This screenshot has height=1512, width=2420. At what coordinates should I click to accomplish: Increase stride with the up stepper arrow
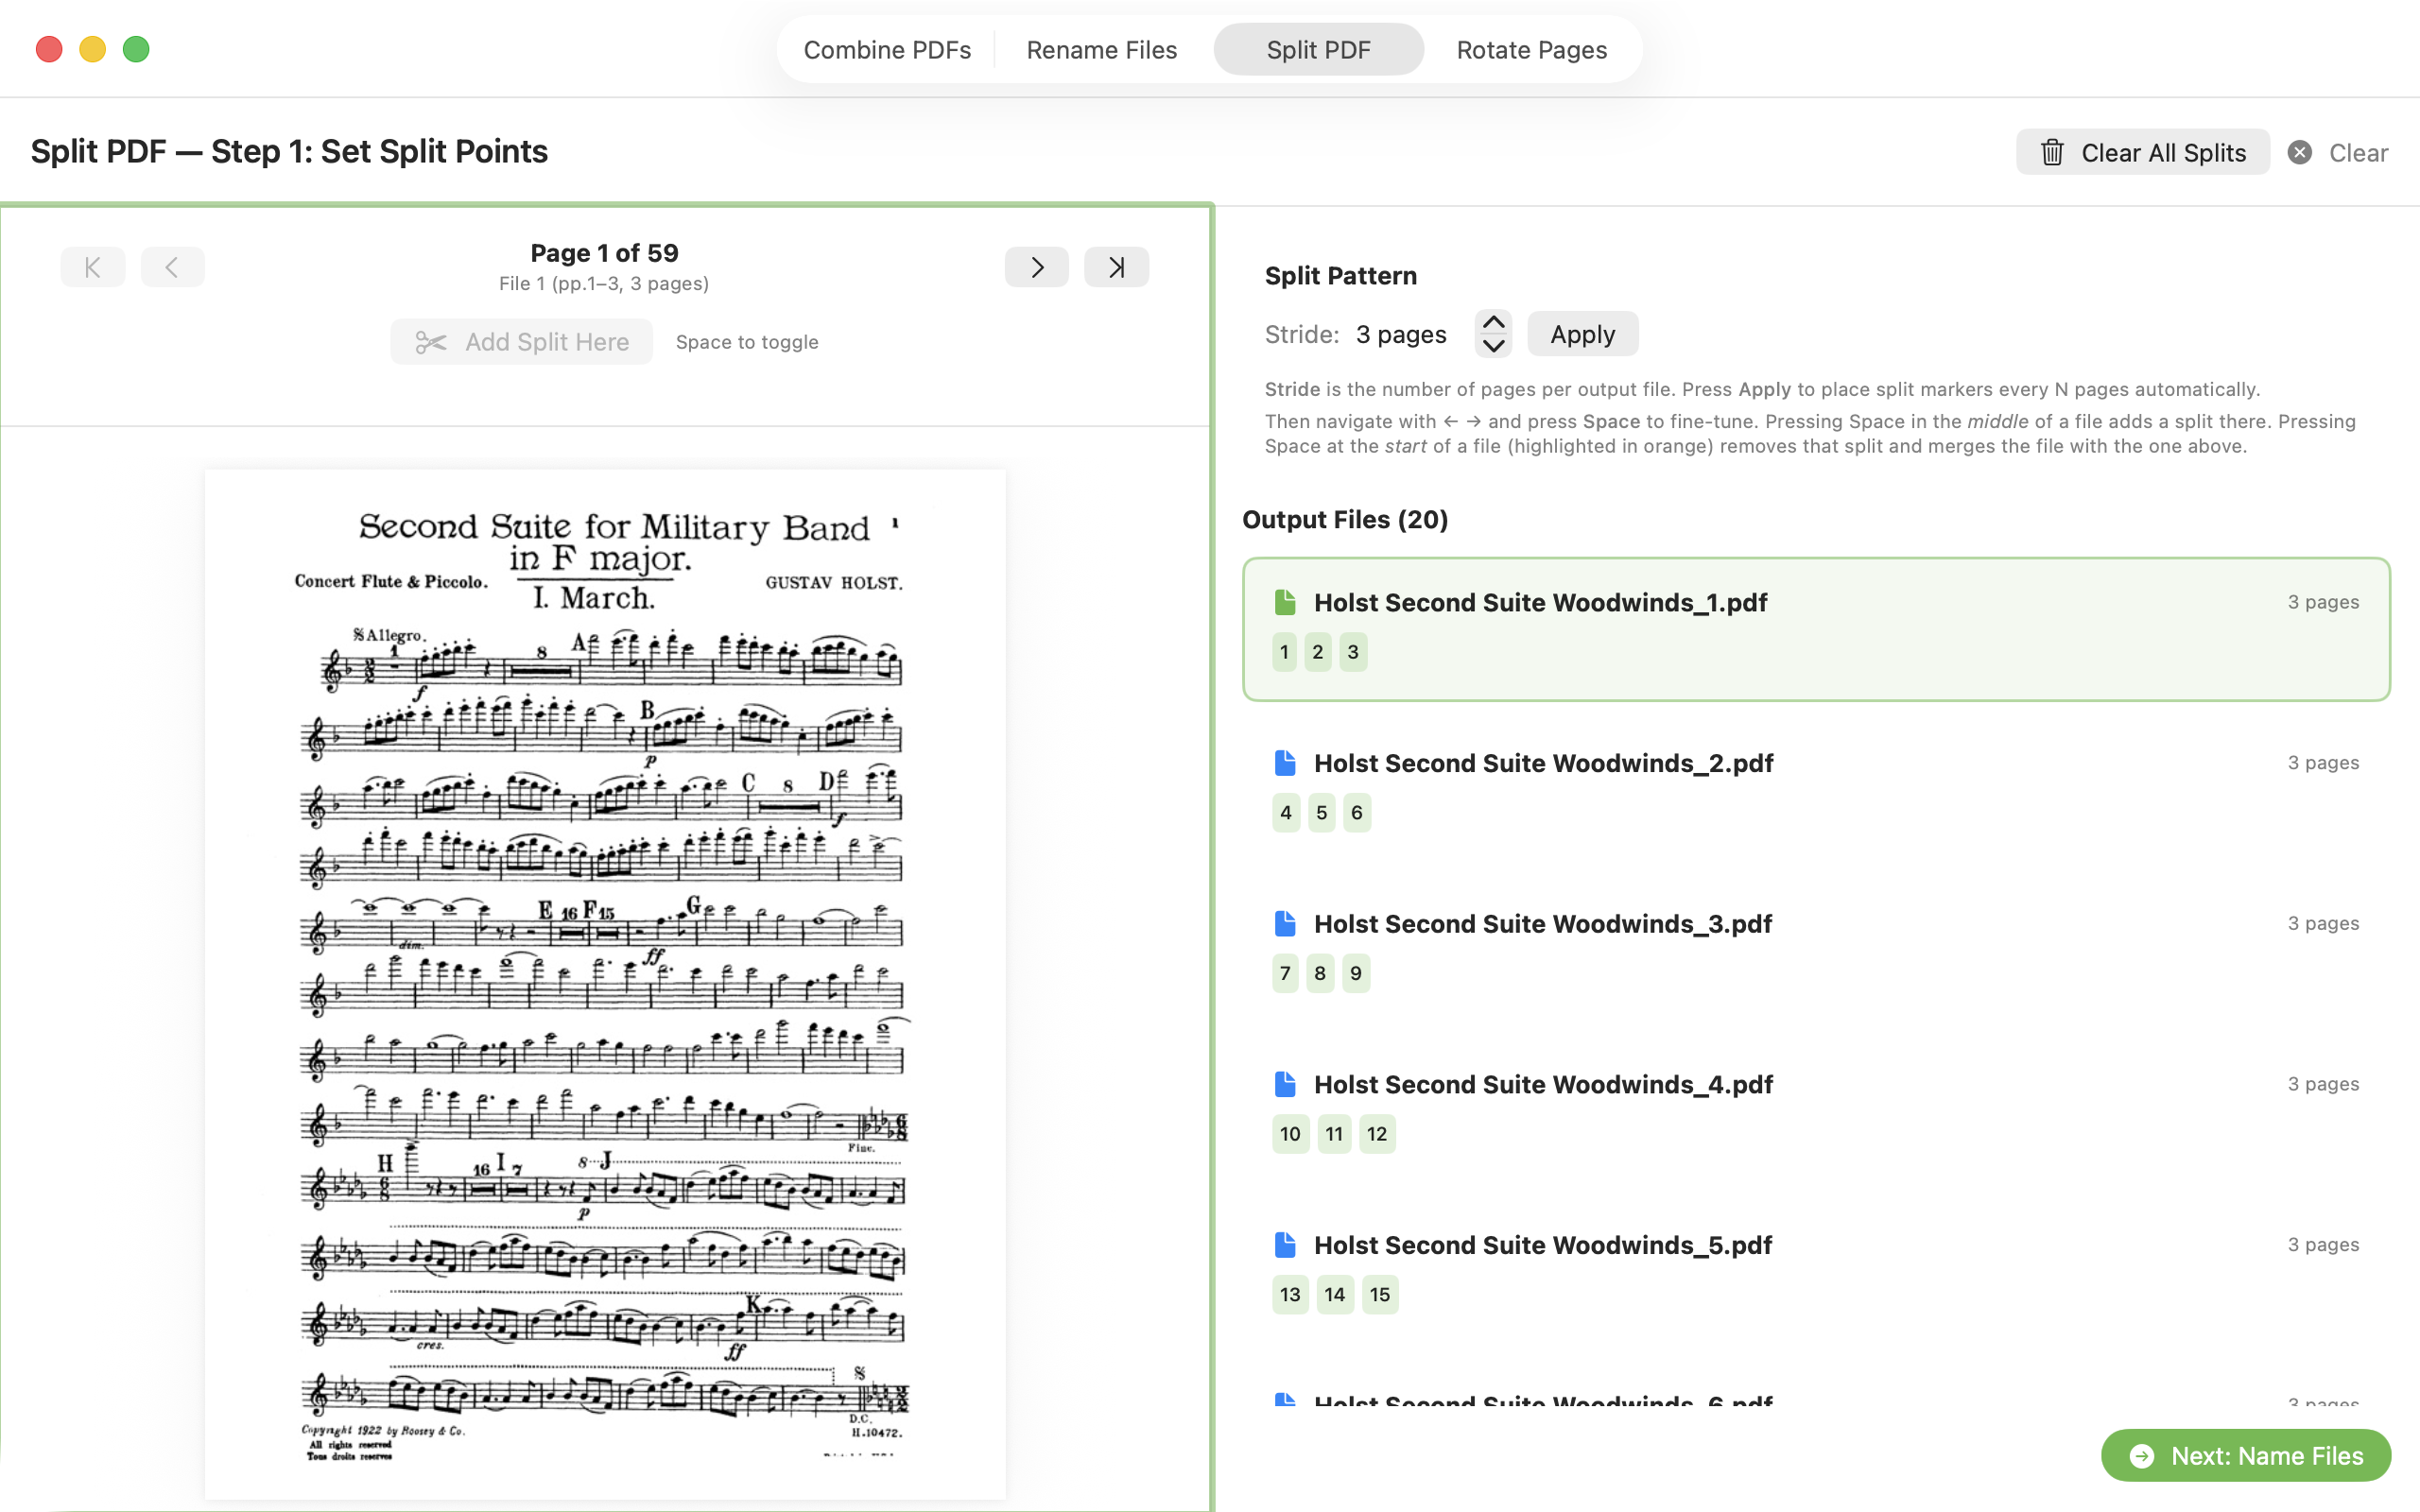point(1492,322)
